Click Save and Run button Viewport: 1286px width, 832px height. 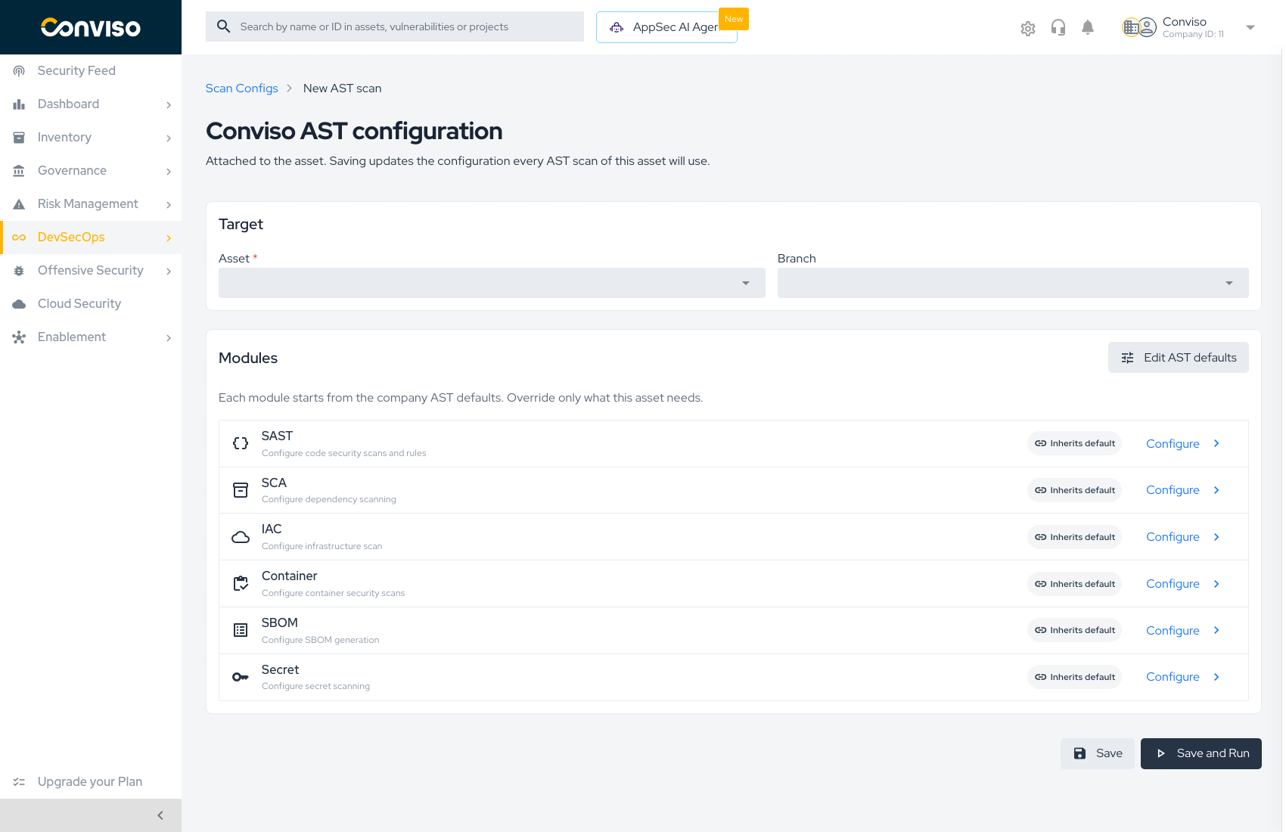[x=1201, y=753]
